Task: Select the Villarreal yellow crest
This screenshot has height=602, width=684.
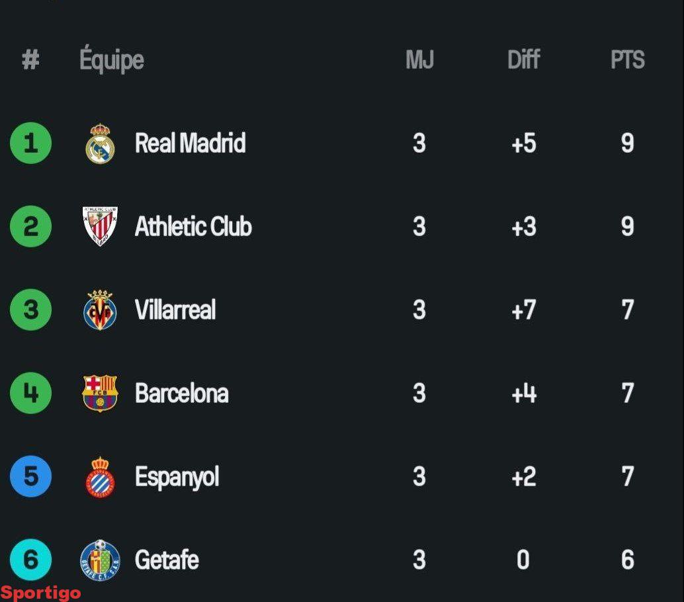Action: (x=100, y=310)
